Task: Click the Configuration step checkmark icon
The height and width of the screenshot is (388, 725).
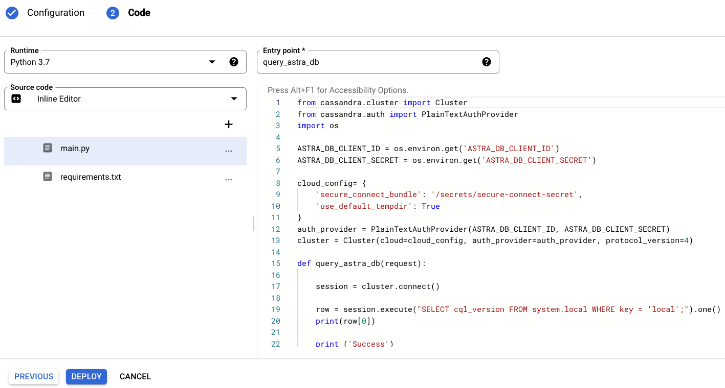Action: [x=12, y=13]
